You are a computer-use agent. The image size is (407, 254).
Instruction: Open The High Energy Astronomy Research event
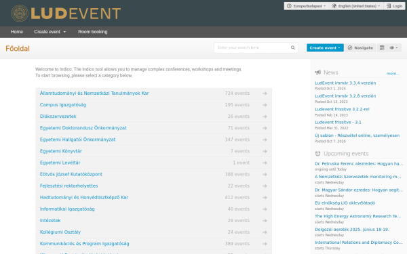[x=358, y=216]
